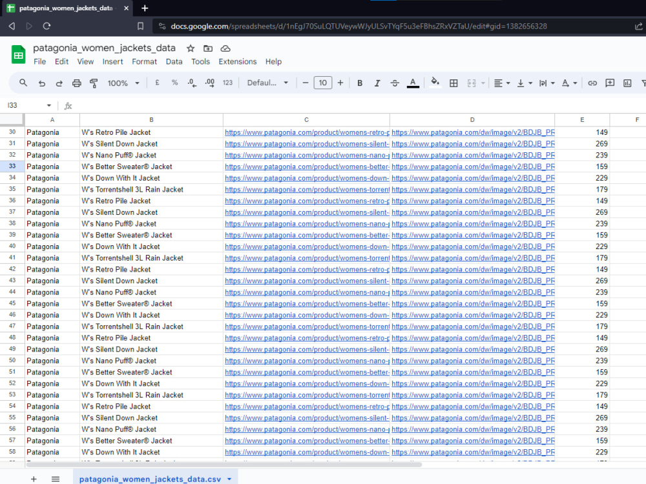The width and height of the screenshot is (646, 484).
Task: Open the fill colour bucket
Action: coord(435,83)
